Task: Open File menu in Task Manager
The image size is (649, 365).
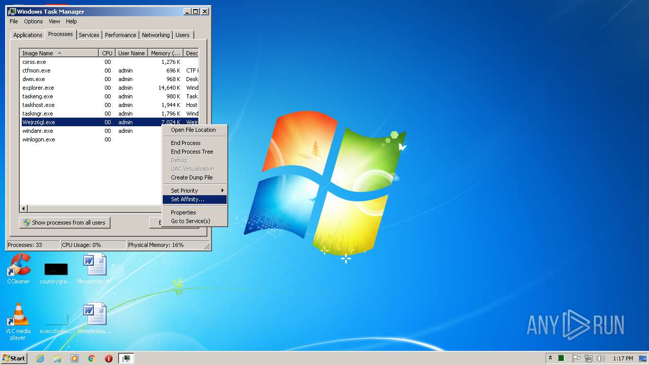Action: point(14,21)
